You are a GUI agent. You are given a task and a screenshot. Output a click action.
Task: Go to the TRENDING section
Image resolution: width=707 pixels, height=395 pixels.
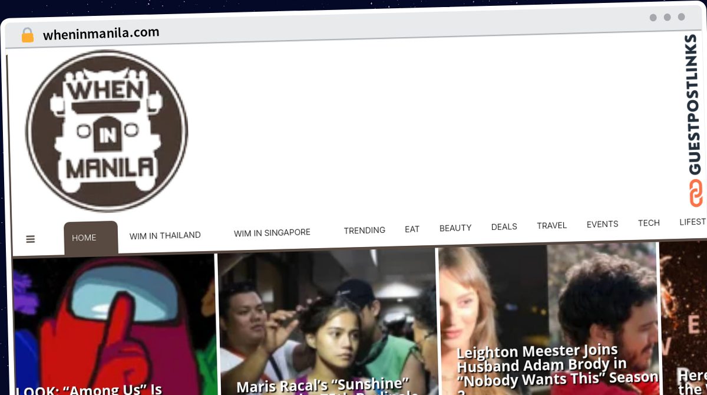pos(365,231)
